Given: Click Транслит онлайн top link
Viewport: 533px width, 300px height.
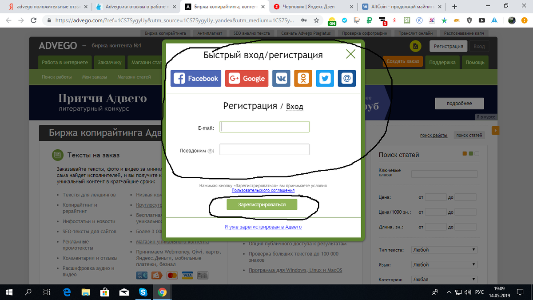Looking at the screenshot, I should [416, 33].
